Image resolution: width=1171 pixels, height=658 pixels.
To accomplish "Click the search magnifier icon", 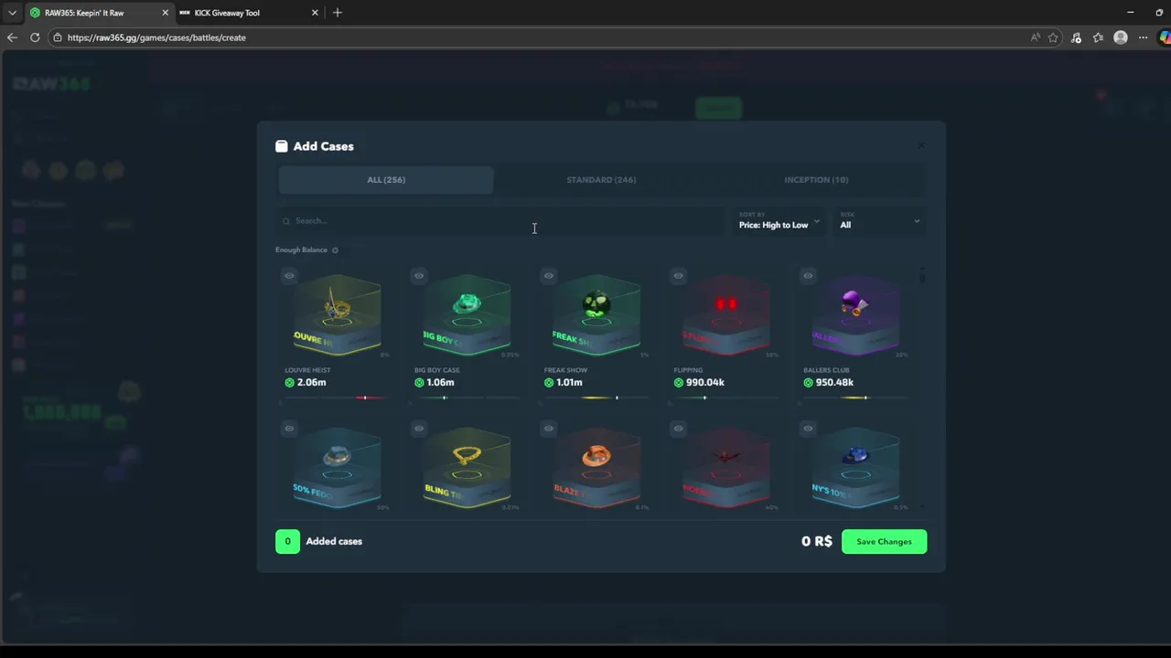I will pyautogui.click(x=286, y=221).
